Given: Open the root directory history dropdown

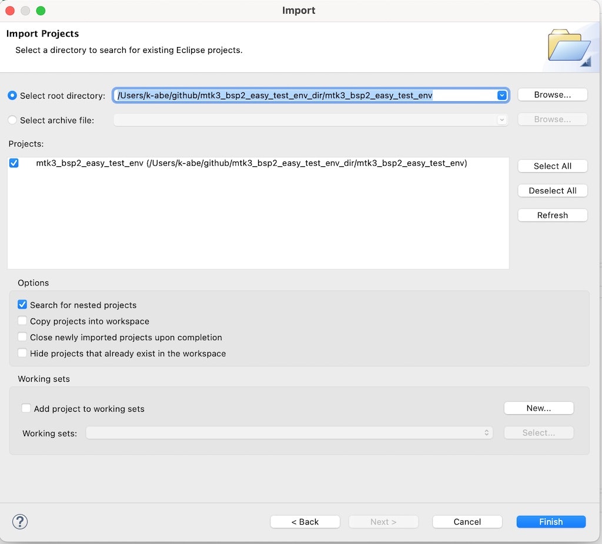Looking at the screenshot, I should tap(501, 95).
